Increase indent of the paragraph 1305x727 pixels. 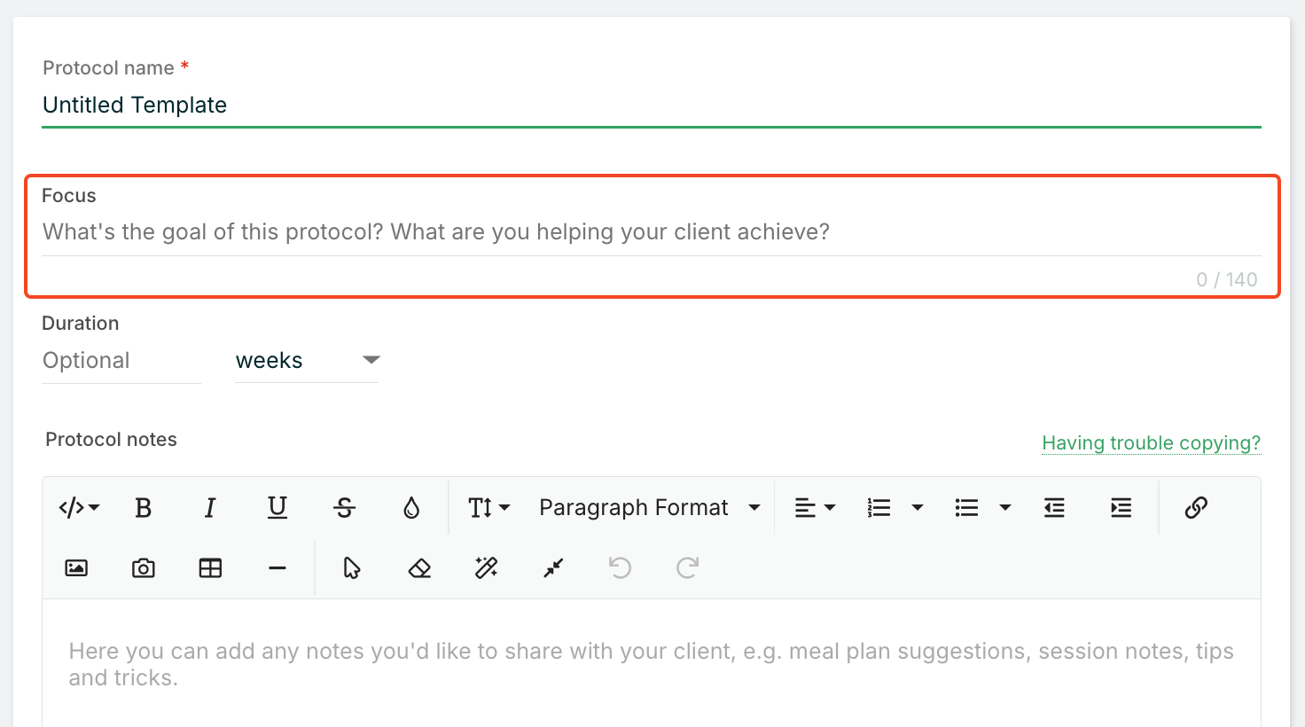(1121, 508)
